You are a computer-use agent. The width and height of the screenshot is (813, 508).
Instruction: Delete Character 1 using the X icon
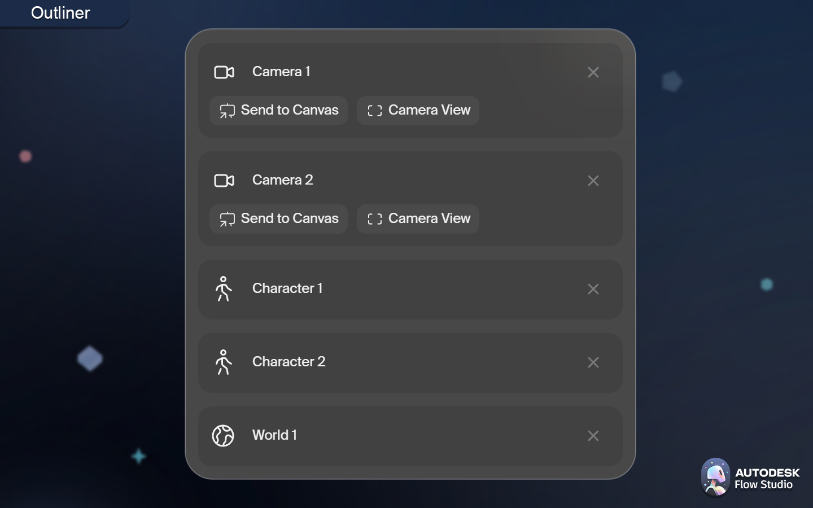point(593,289)
